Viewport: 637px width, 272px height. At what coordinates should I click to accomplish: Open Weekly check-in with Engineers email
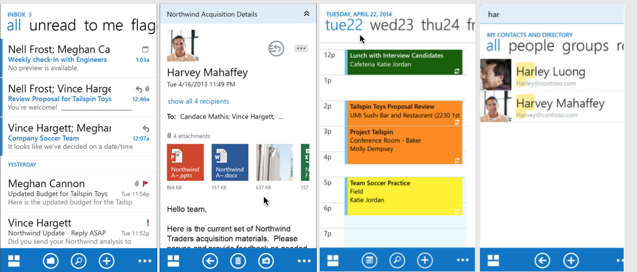[57, 59]
